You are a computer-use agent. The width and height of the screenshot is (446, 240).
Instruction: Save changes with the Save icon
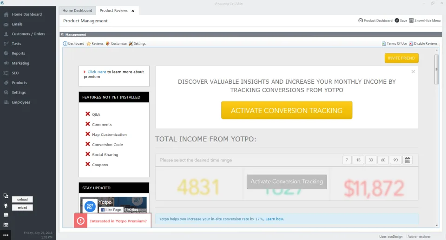click(x=401, y=20)
